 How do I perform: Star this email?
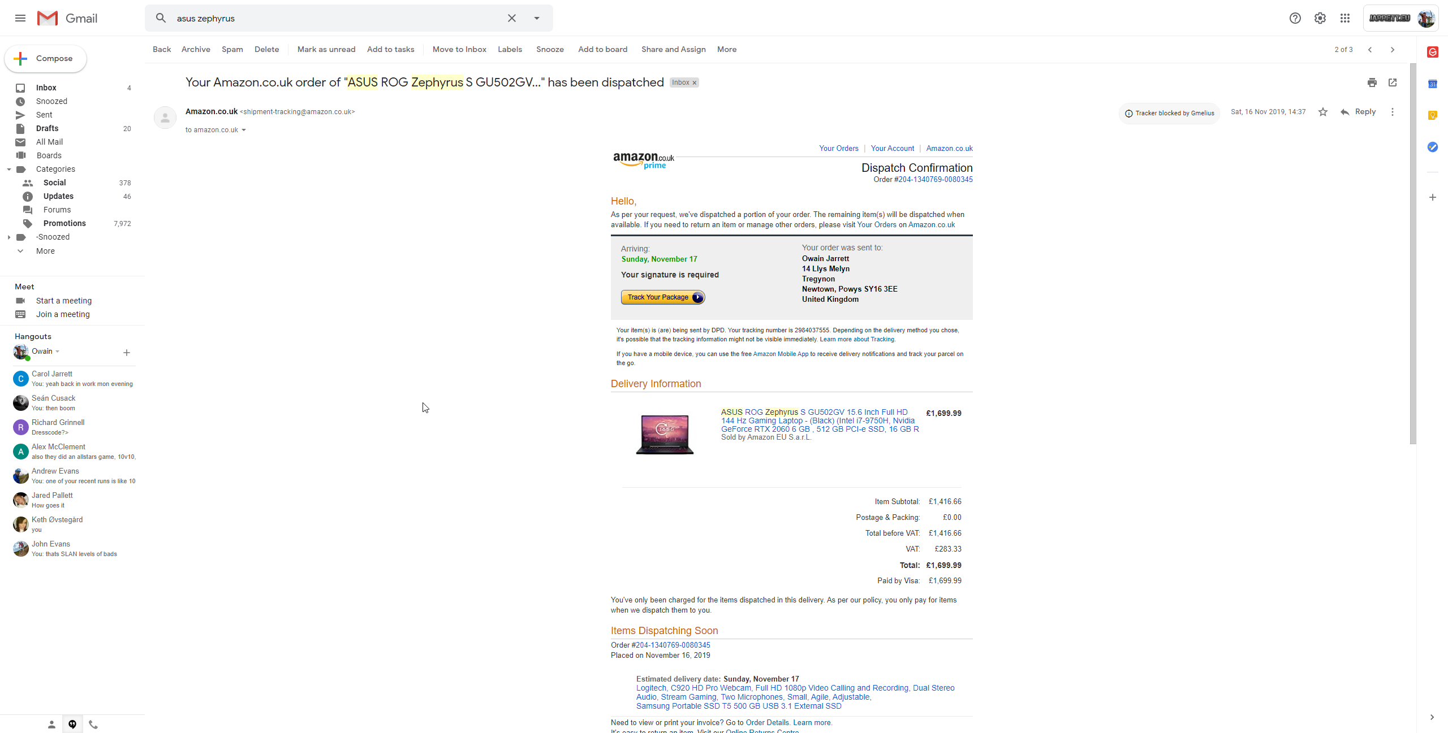(1323, 112)
